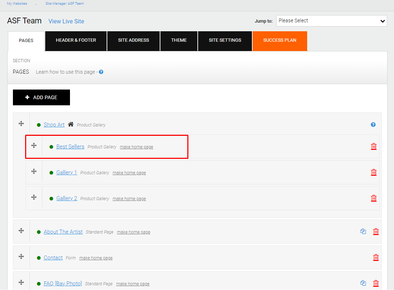Viewport: 394px width, 290px height.
Task: Click the help icon beside Learn how text
Action: click(101, 72)
